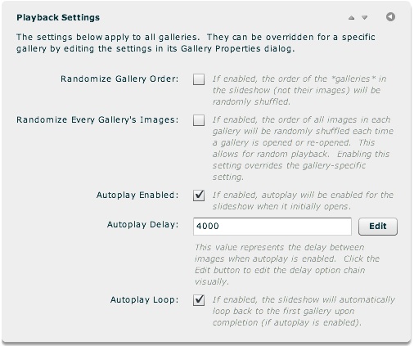Disable the Autoplay Enabled checkbox
The width and height of the screenshot is (414, 346).
pos(199,195)
